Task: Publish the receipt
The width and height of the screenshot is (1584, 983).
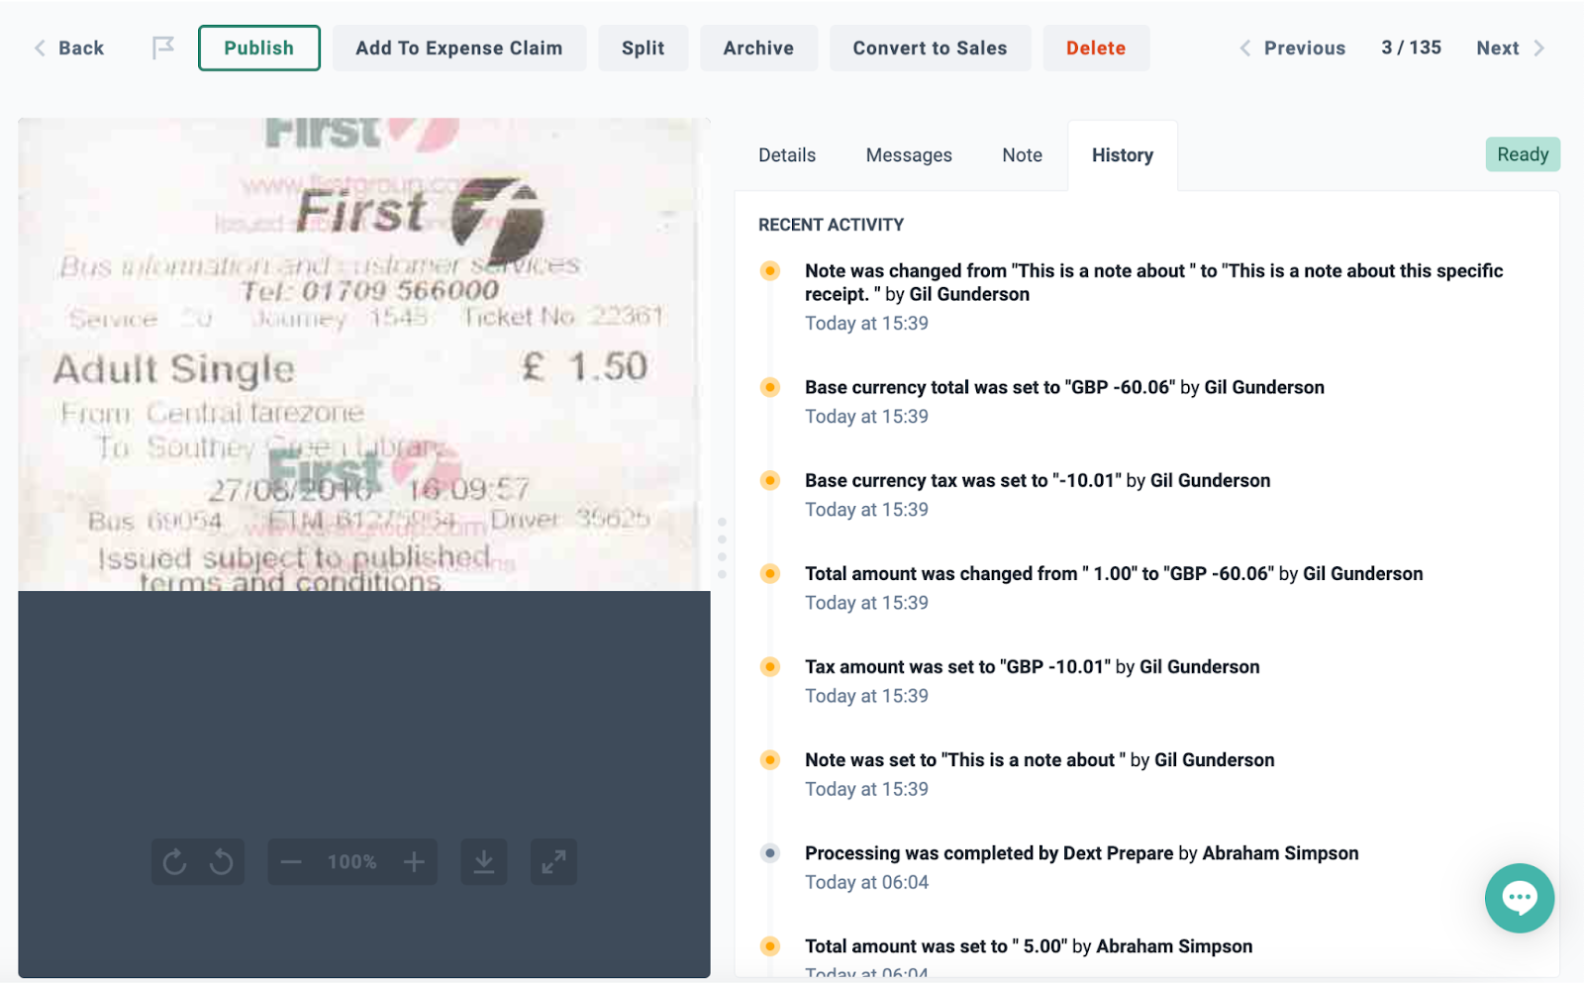Action: pyautogui.click(x=259, y=48)
